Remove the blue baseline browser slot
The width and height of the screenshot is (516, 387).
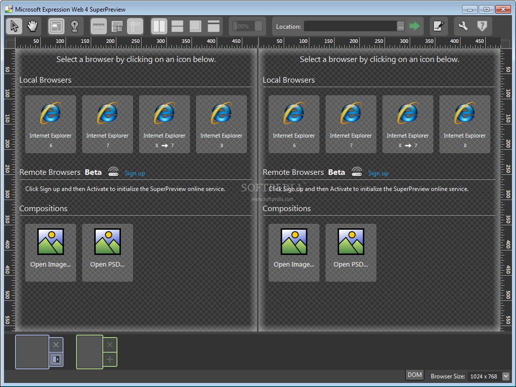pyautogui.click(x=56, y=345)
